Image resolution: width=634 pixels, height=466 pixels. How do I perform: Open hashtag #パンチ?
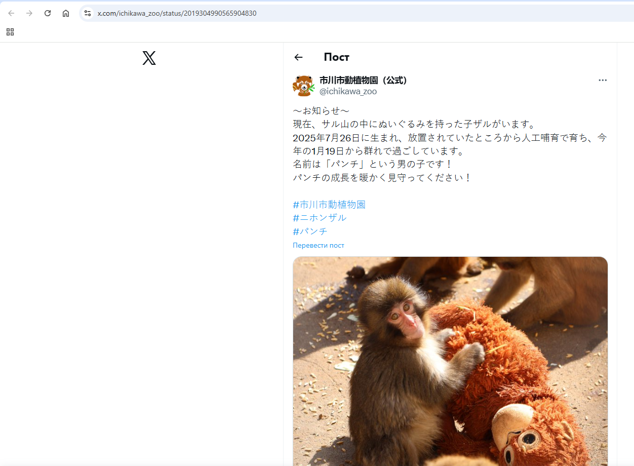coord(310,231)
